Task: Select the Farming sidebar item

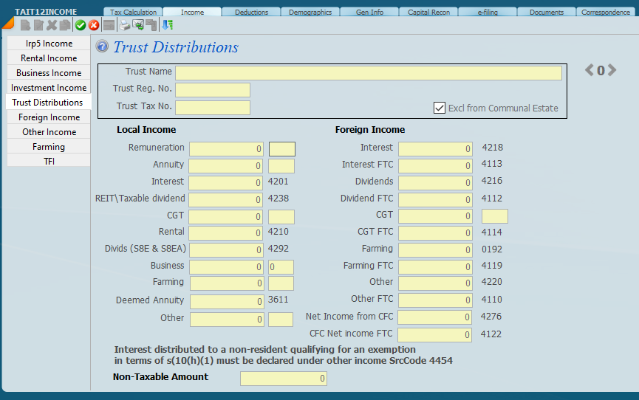Action: [x=49, y=147]
